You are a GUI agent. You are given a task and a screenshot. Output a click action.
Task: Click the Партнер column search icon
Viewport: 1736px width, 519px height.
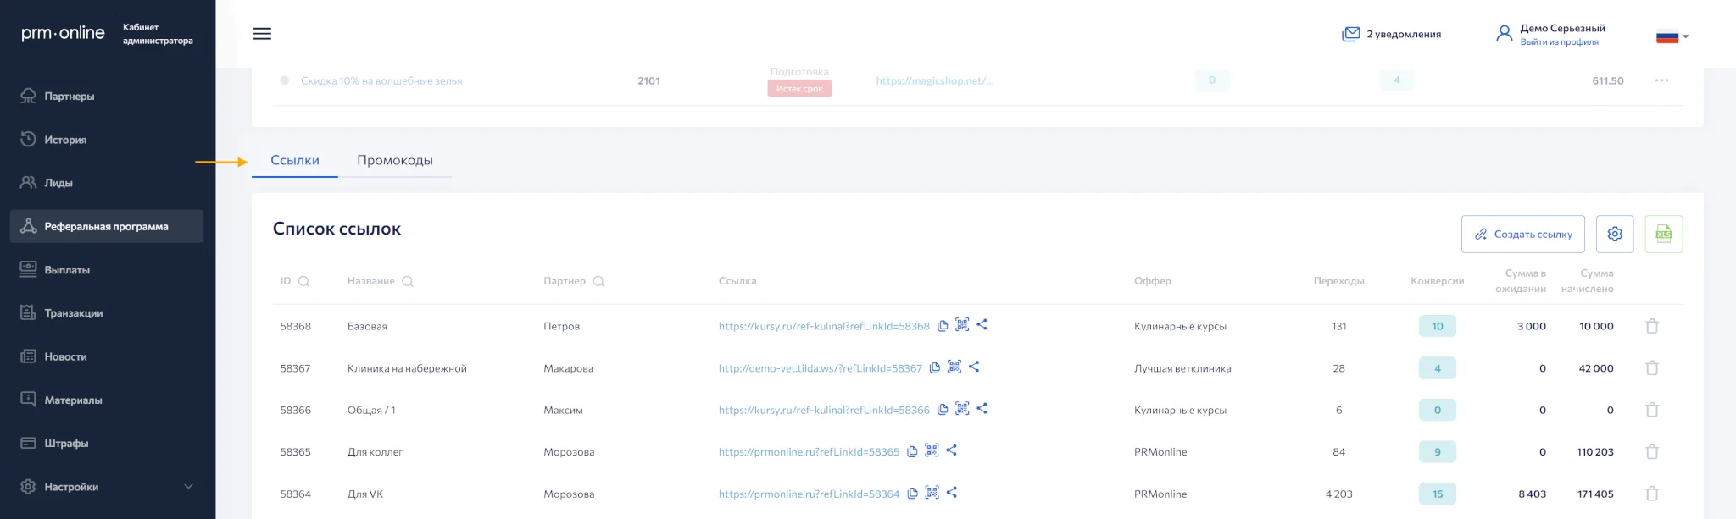(598, 281)
